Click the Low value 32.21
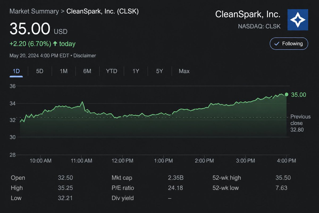 [65, 198]
